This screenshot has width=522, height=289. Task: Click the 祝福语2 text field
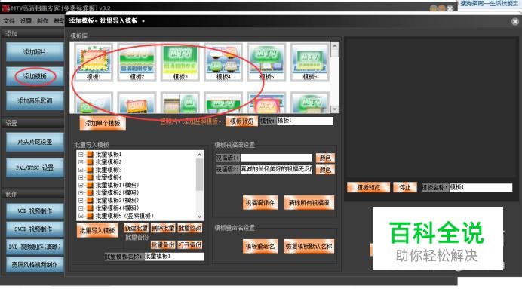276,170
